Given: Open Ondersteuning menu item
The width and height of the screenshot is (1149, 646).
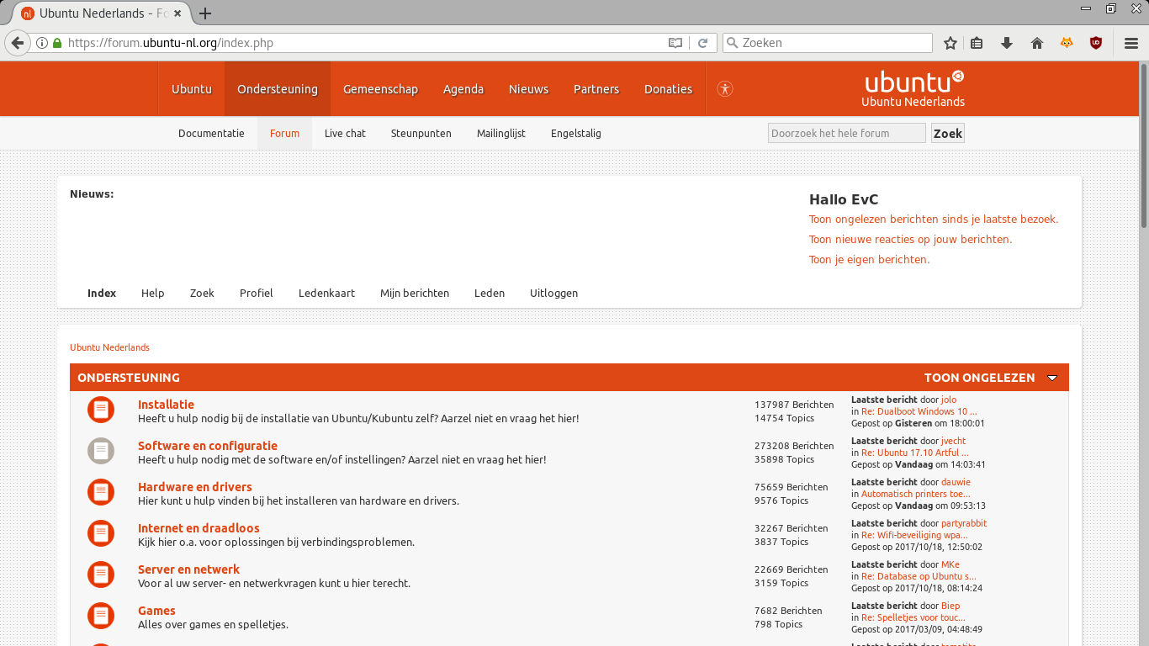Looking at the screenshot, I should pos(278,89).
